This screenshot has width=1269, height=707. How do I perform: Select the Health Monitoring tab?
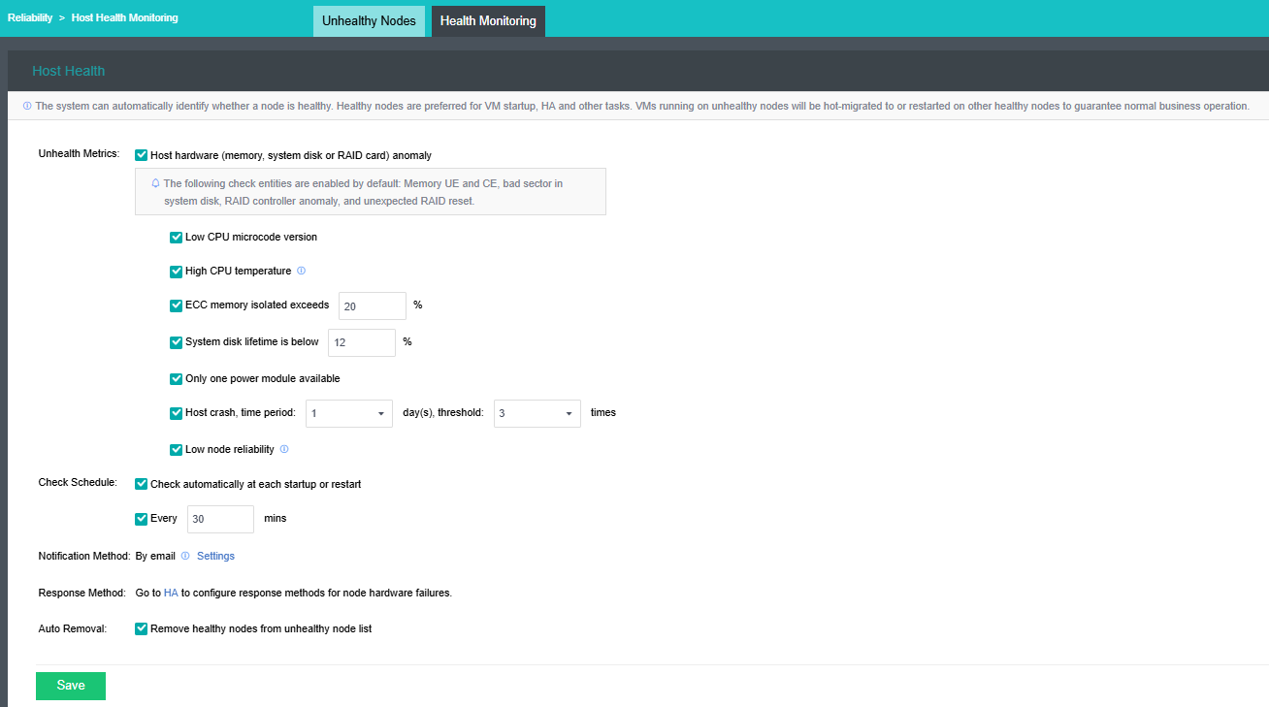pyautogui.click(x=488, y=20)
